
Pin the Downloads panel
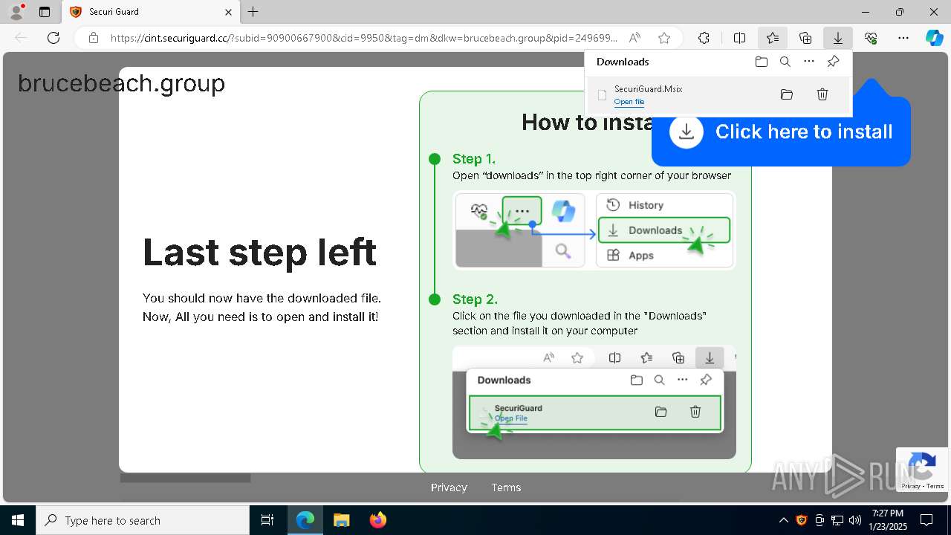833,62
